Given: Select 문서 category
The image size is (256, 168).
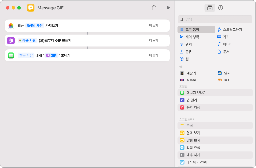Looking at the screenshot, I should pos(223,52).
